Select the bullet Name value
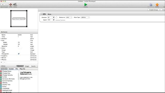165x93 pixels. pyautogui.click(x=20, y=35)
